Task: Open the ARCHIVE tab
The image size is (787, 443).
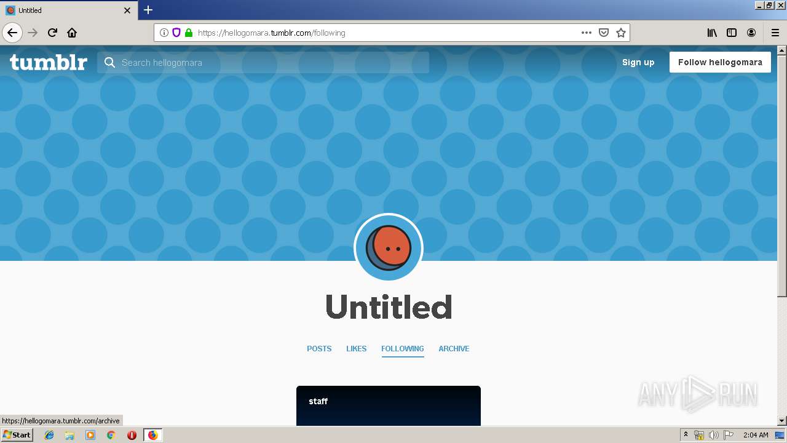Action: 454,349
